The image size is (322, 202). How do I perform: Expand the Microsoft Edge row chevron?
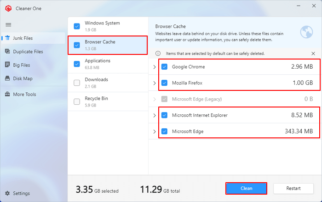click(x=155, y=131)
